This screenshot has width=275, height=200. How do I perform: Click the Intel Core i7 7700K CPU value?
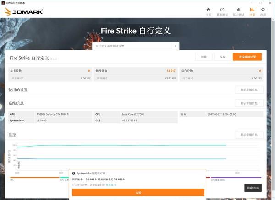[x=133, y=114]
